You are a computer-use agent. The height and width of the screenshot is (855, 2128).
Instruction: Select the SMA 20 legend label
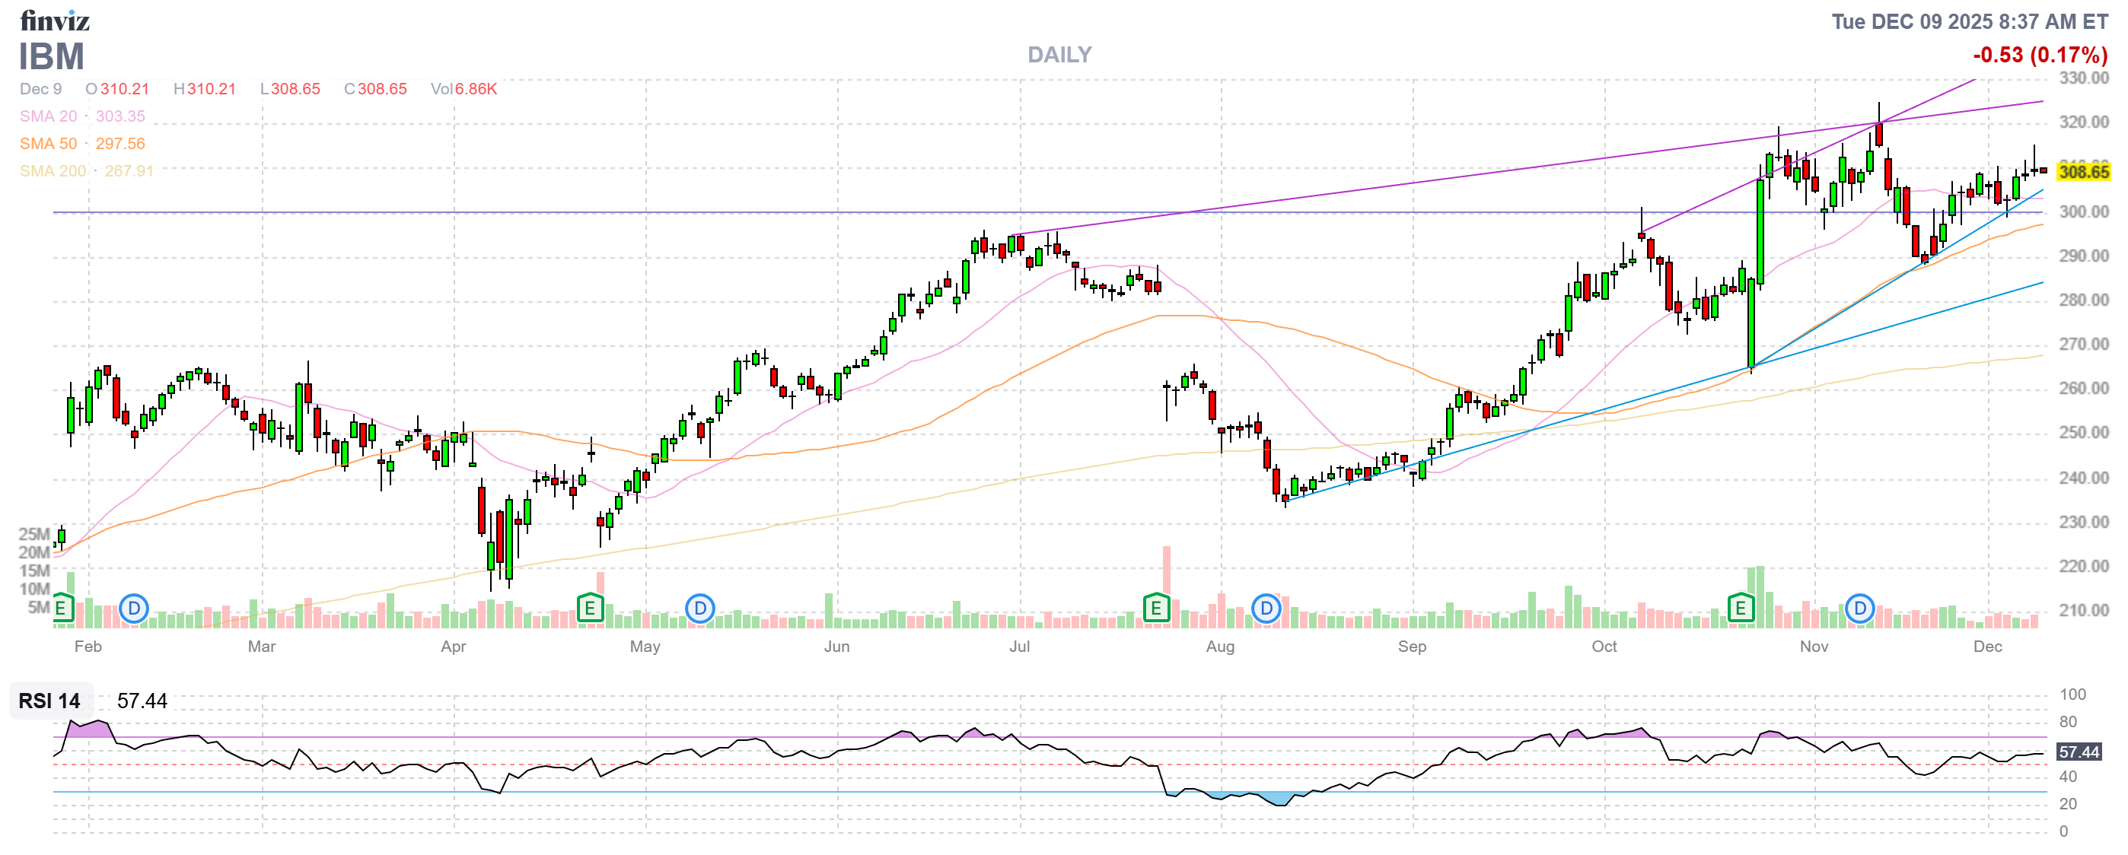pyautogui.click(x=48, y=116)
